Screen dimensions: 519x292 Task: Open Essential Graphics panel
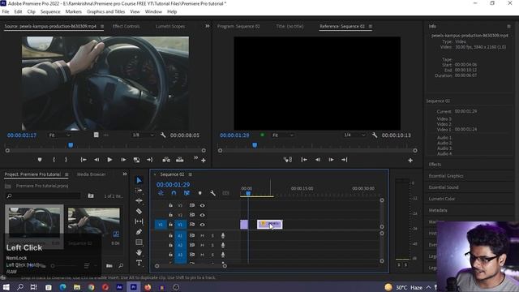[x=446, y=176]
